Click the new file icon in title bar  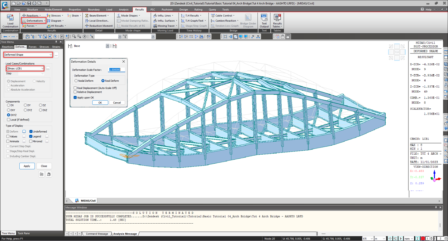coord(13,3)
